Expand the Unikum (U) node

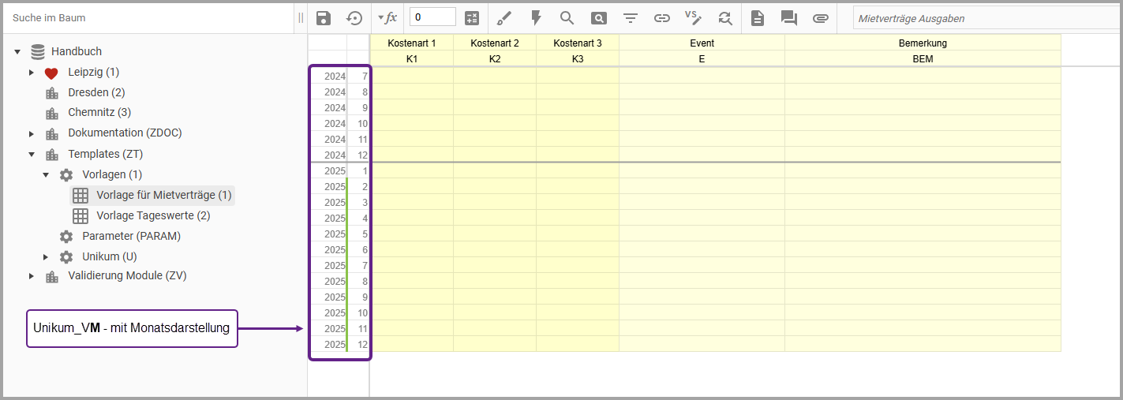(x=46, y=256)
